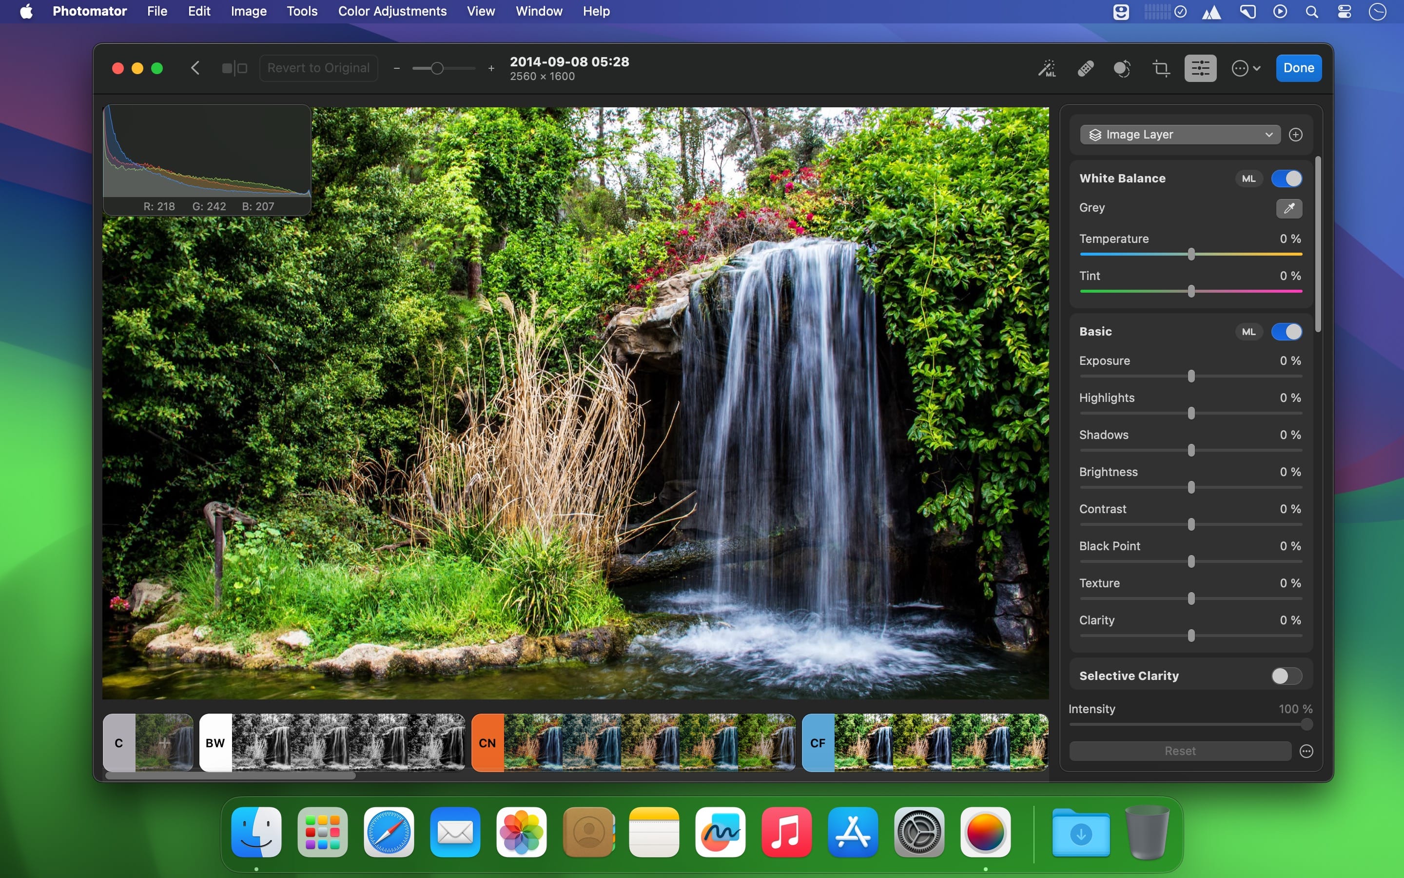Expand the more options ellipsis dropdown in toolbar
Image resolution: width=1404 pixels, height=878 pixels.
pyautogui.click(x=1246, y=68)
